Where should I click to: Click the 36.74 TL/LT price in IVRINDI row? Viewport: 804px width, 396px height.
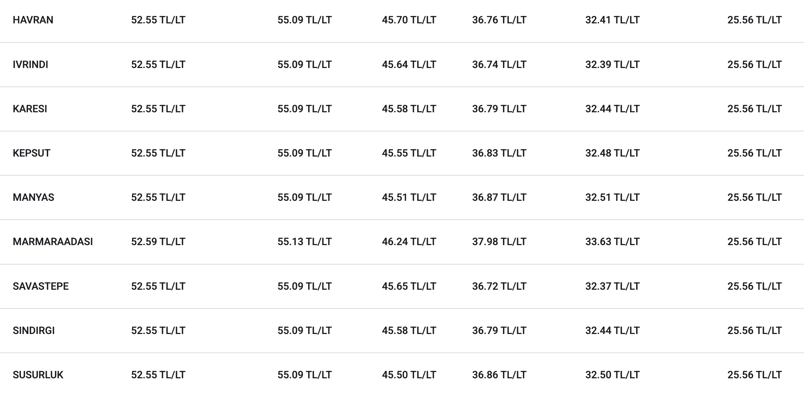click(x=499, y=64)
